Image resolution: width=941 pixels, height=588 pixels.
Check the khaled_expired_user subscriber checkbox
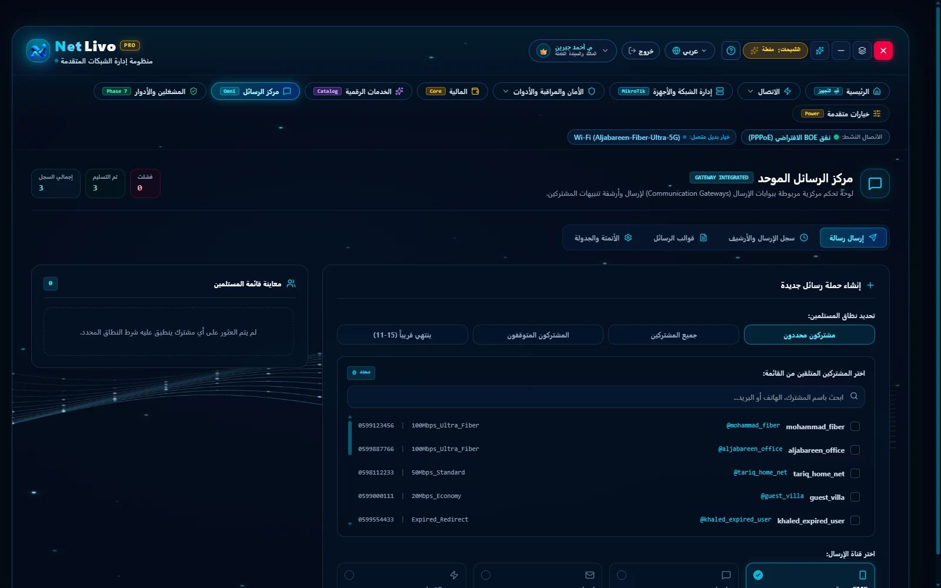pos(855,520)
